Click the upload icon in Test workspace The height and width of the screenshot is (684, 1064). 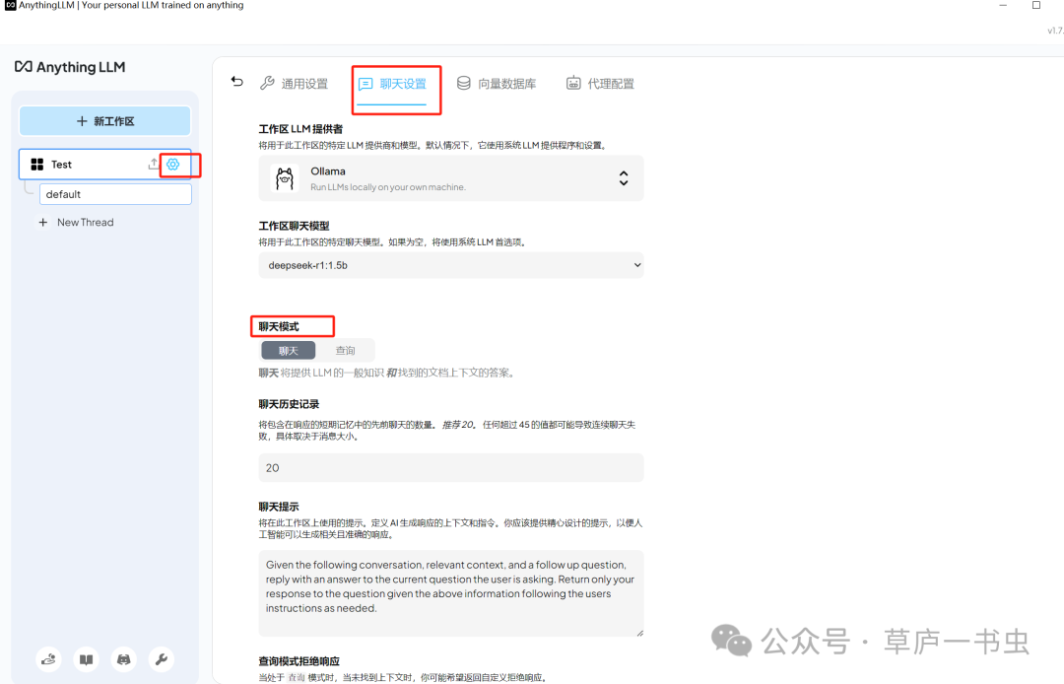coord(154,165)
